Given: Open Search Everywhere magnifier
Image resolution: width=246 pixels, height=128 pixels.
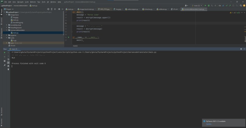Looking at the screenshot, I should (x=241, y=5).
